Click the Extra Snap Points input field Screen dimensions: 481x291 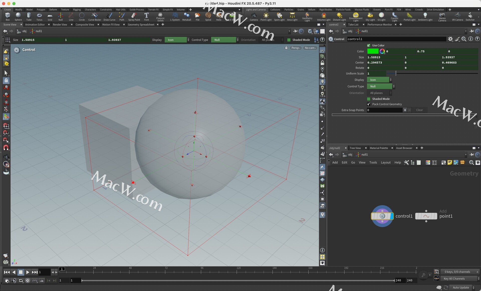[384, 110]
